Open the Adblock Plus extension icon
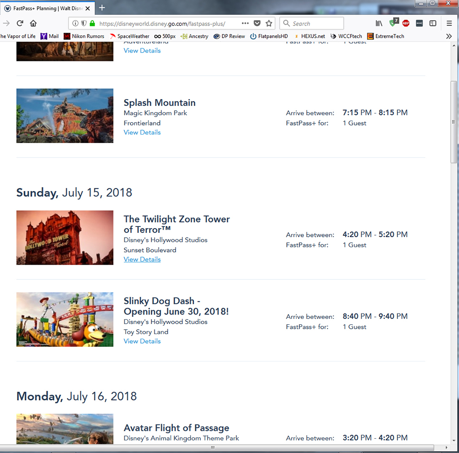459x453 pixels. click(x=406, y=23)
